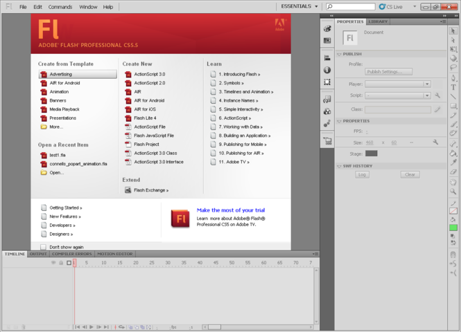
Task: Open the Edit menu
Action: (x=37, y=7)
